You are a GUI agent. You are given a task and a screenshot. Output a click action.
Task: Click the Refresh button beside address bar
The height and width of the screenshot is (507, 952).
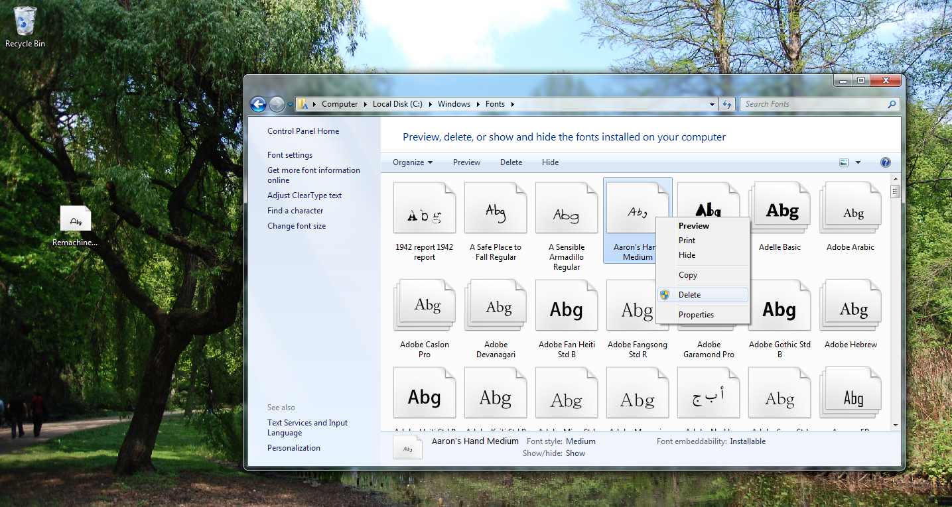coord(727,104)
